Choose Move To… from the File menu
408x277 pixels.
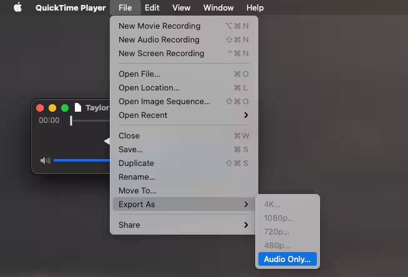tap(183, 191)
